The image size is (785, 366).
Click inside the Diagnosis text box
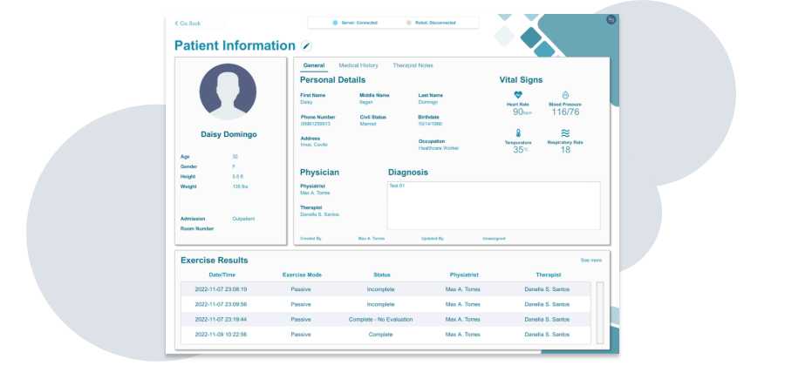tap(494, 206)
